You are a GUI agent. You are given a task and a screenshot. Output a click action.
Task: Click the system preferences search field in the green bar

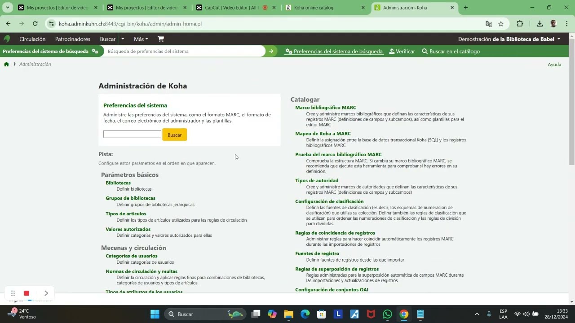(x=184, y=51)
